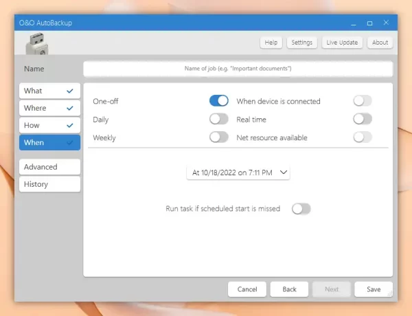Screen dimensions: 412x316
Task: Enable Run task if scheduled start is missed
Action: point(301,209)
